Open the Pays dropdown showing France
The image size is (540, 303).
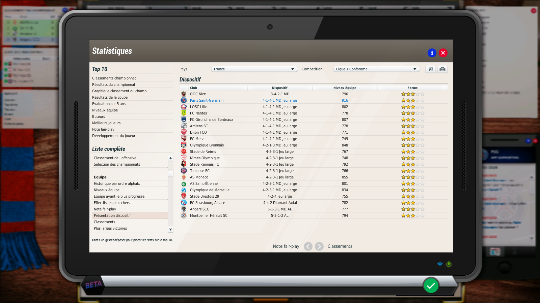pyautogui.click(x=254, y=69)
